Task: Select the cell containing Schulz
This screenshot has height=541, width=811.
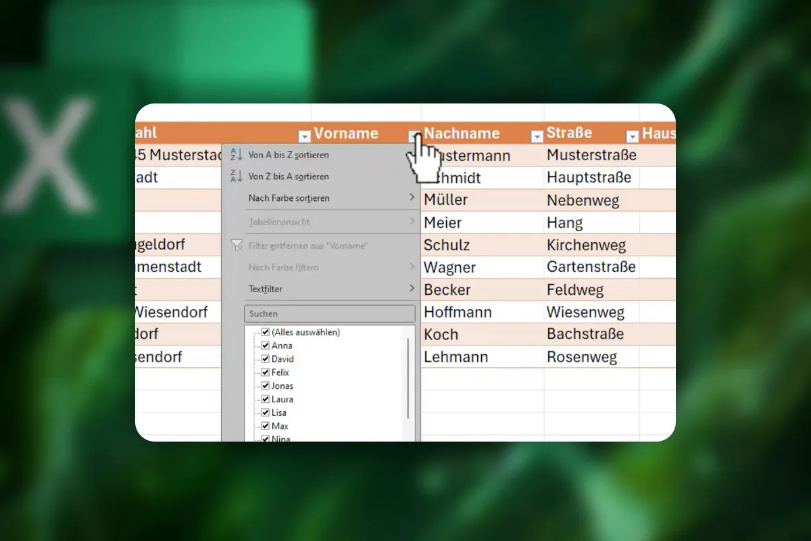Action: point(483,245)
